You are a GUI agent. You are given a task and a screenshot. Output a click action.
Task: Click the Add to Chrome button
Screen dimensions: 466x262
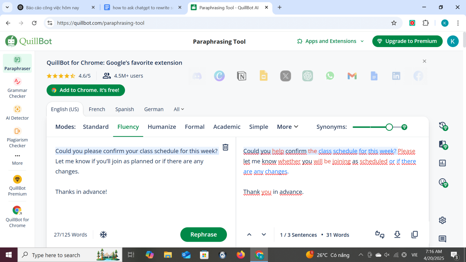[x=86, y=90]
